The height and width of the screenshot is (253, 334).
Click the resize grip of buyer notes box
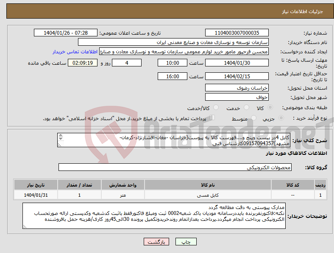25,227
